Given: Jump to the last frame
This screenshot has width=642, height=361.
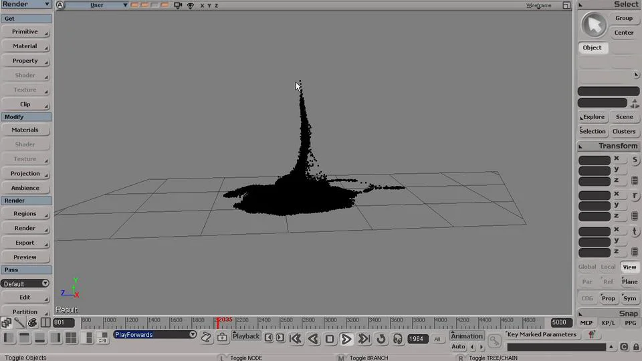Looking at the screenshot, I should [364, 338].
